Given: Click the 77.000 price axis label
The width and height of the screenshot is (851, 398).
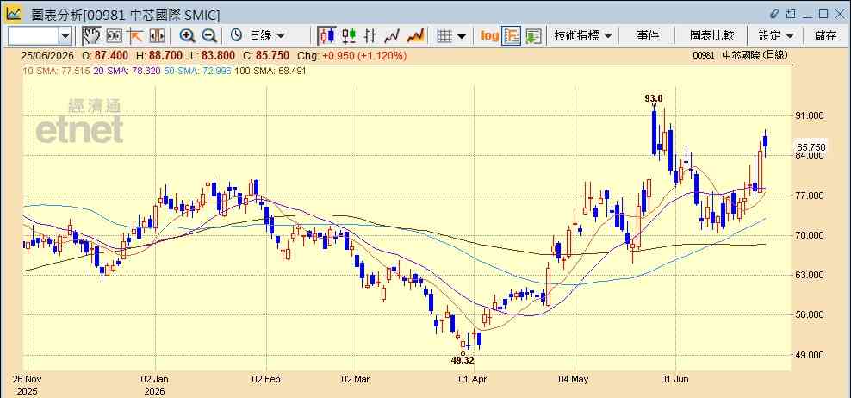Looking at the screenshot, I should 810,195.
